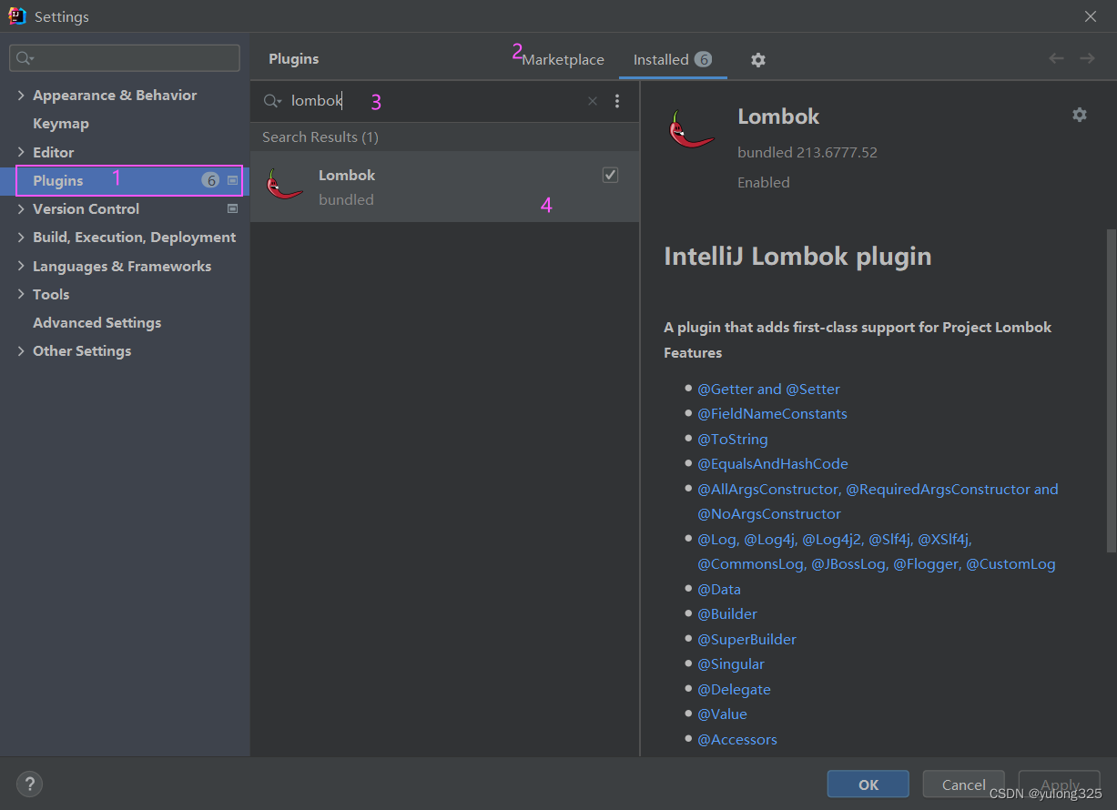Click the OK button
Image resolution: width=1117 pixels, height=810 pixels.
tap(868, 785)
